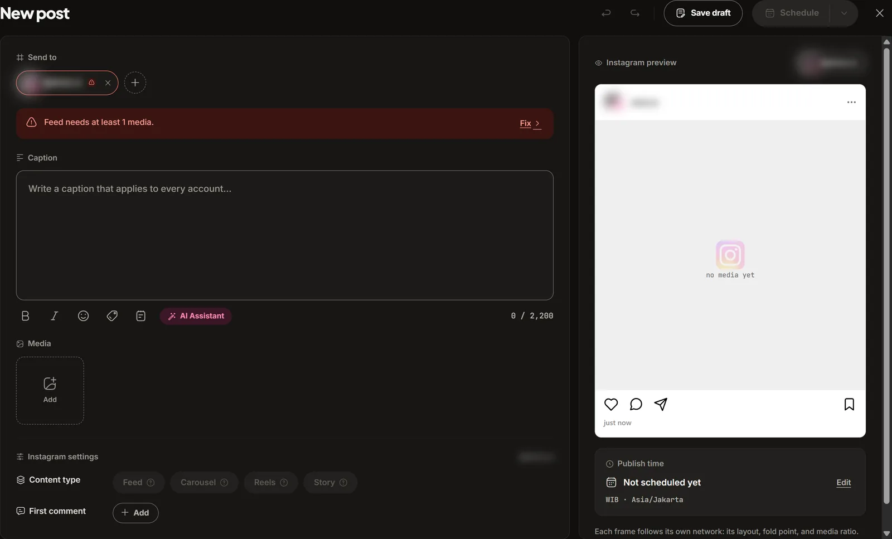Click the Instagram preview heading
This screenshot has height=539, width=892.
tap(641, 62)
